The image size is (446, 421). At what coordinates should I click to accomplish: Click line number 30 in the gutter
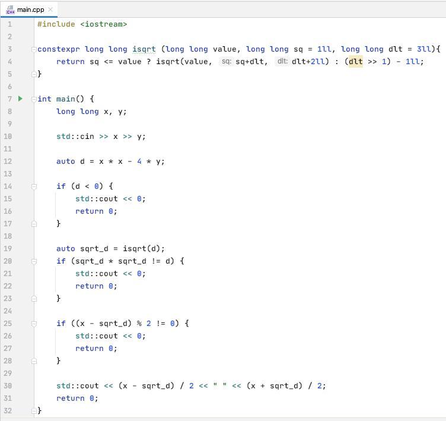tap(8, 386)
